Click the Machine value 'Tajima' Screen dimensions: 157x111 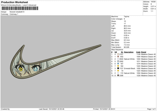tap(126, 16)
